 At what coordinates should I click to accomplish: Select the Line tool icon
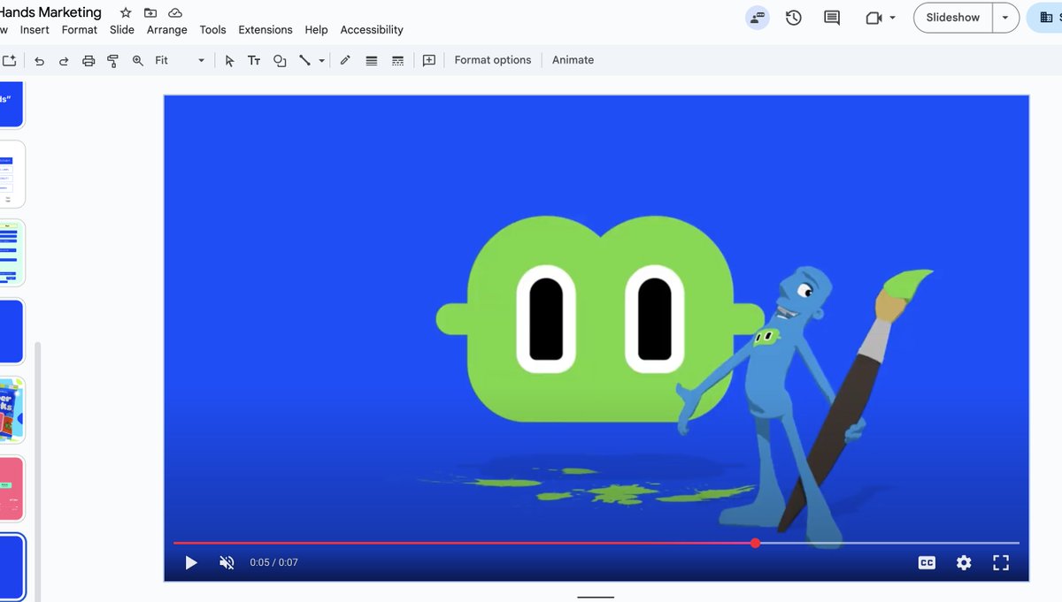pyautogui.click(x=304, y=60)
